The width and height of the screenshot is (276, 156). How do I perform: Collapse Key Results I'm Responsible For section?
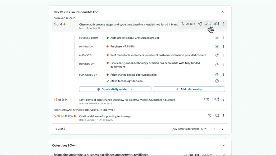pos(223,12)
